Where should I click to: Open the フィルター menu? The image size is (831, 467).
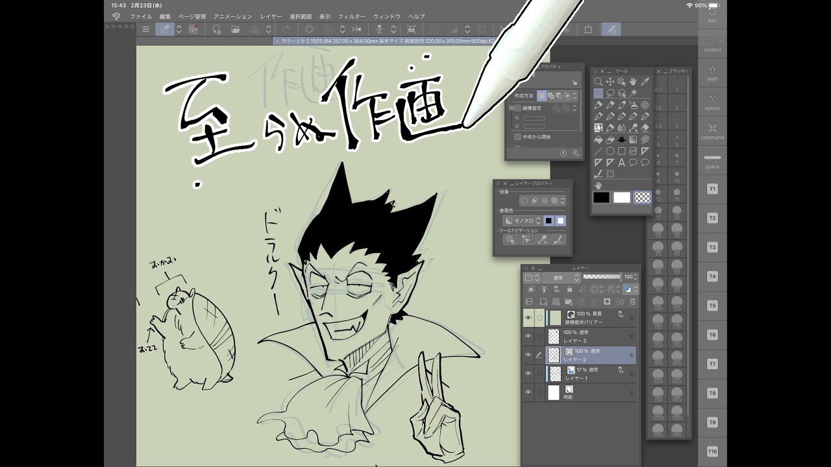[351, 16]
